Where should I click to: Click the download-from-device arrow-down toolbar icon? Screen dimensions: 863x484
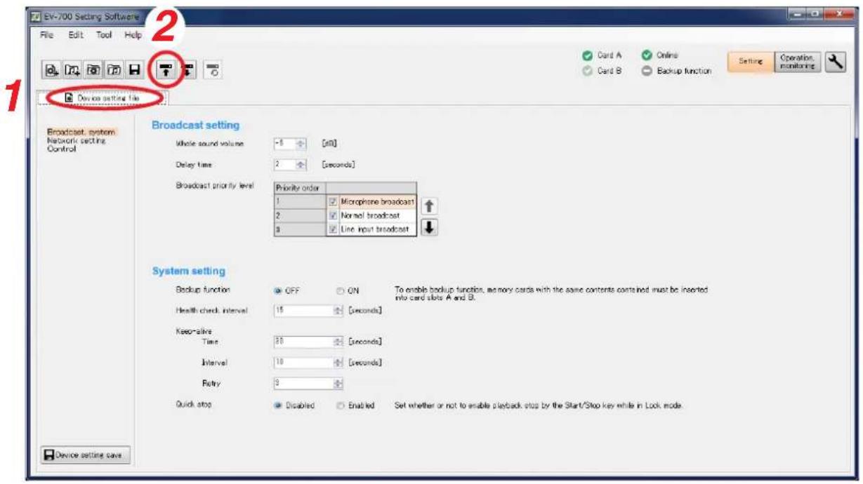(187, 69)
